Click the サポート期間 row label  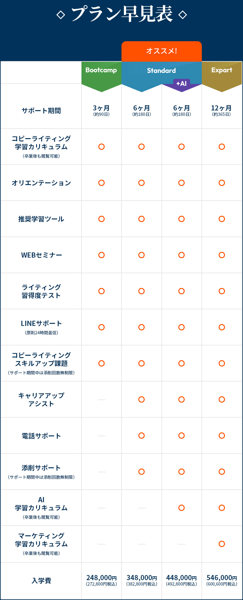tap(41, 111)
